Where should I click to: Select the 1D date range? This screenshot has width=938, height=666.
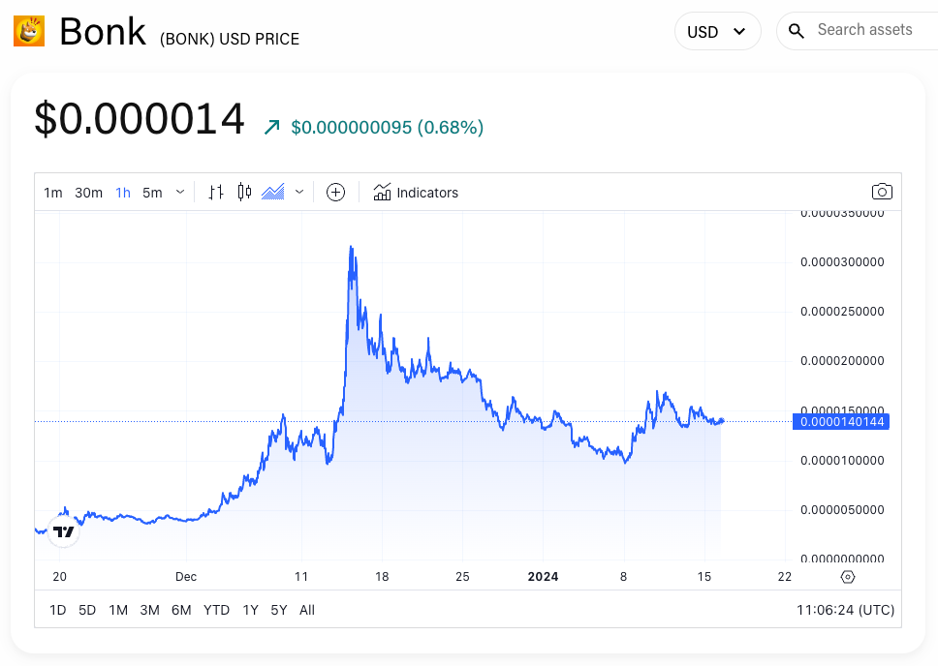click(57, 610)
